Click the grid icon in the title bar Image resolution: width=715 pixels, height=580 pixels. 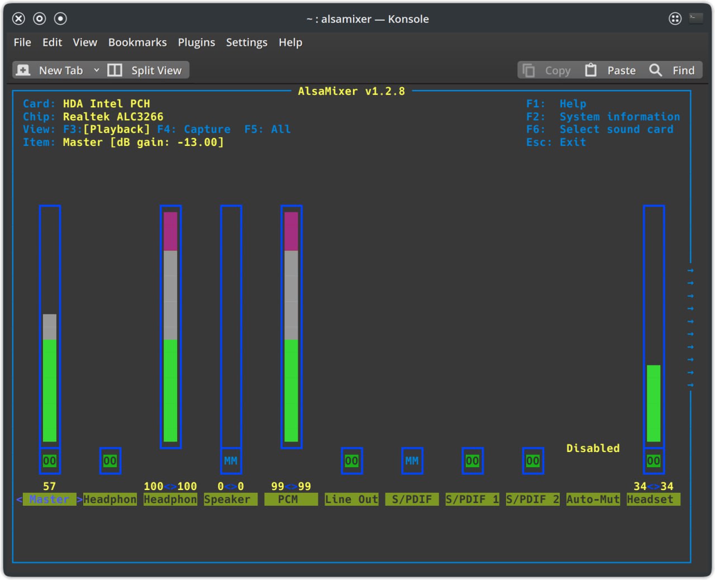coord(675,18)
